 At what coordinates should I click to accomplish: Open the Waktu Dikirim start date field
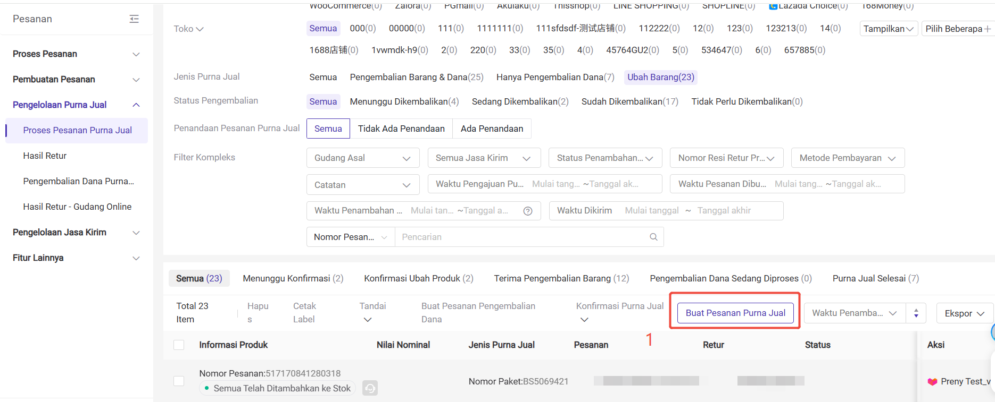(651, 211)
